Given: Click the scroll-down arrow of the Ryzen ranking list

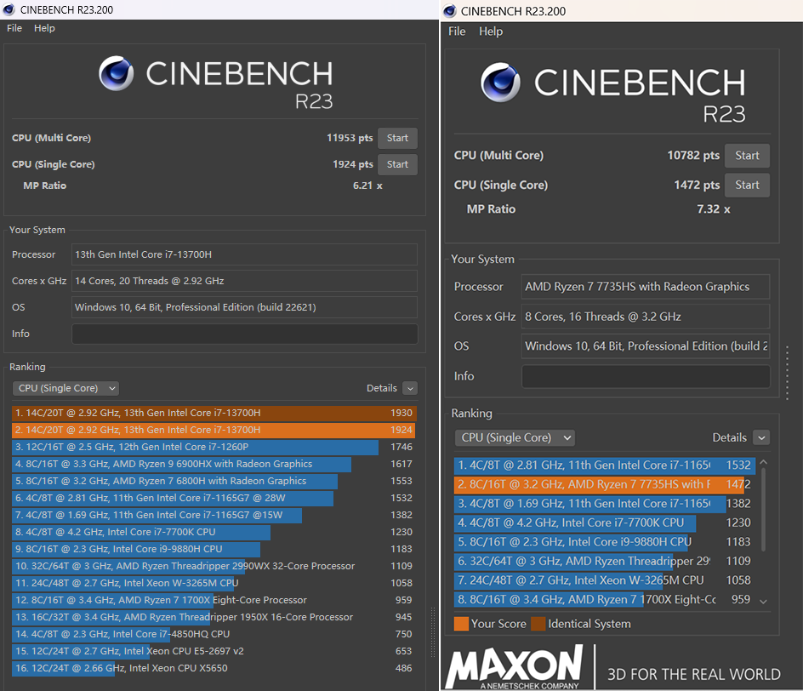Looking at the screenshot, I should [x=763, y=602].
